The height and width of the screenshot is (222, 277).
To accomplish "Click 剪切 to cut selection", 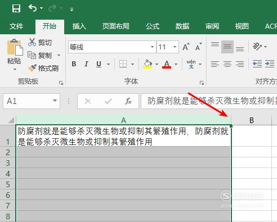I will (x=39, y=42).
